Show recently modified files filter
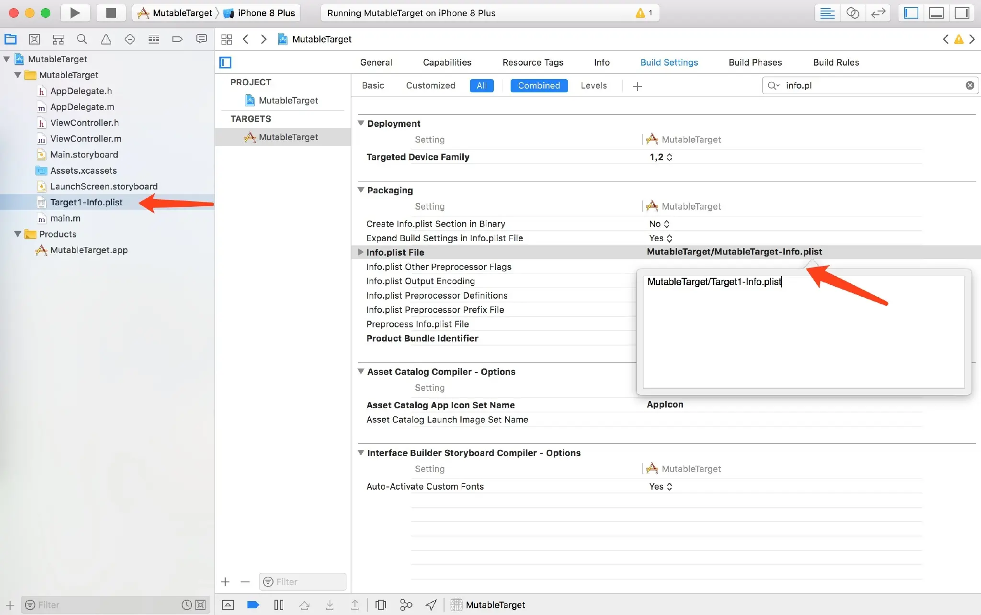The image size is (981, 615). (187, 605)
